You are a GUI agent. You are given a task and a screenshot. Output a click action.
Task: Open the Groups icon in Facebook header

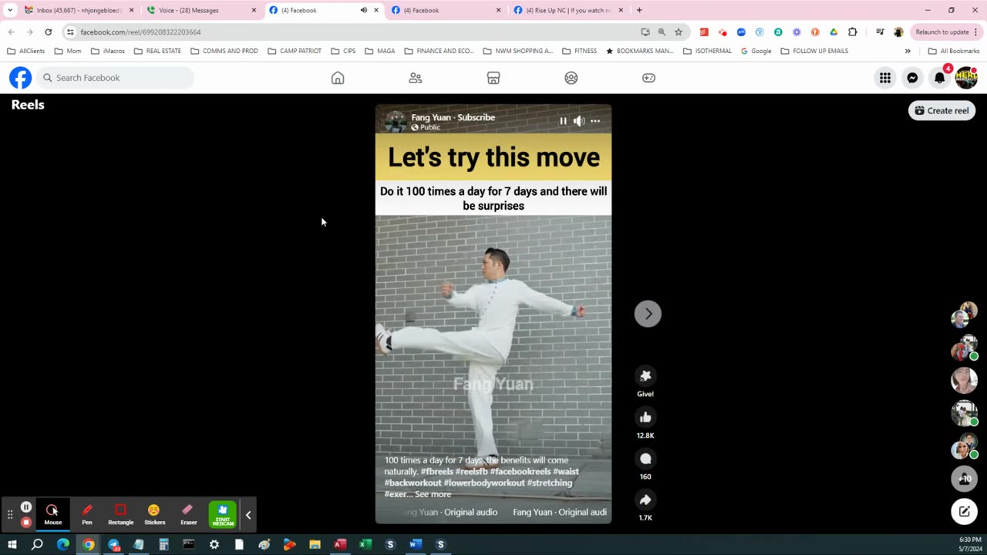coord(571,78)
